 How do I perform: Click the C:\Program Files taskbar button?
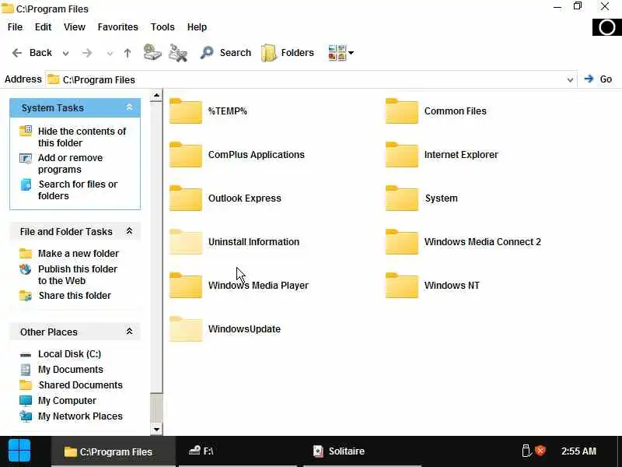coord(114,451)
